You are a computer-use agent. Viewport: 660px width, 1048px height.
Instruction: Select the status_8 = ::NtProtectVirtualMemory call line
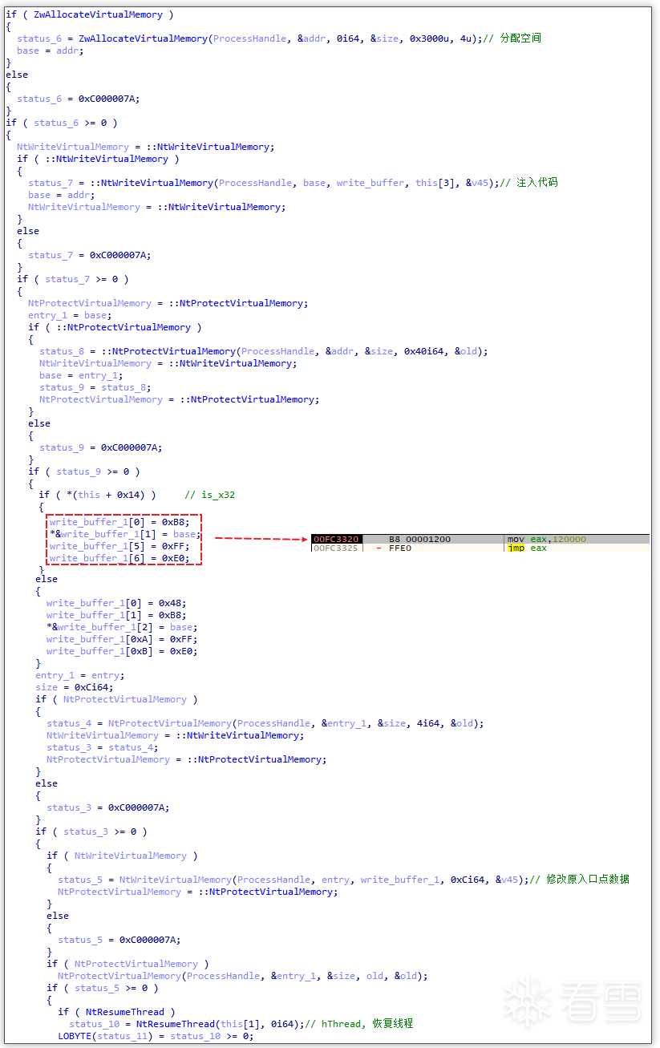(x=264, y=351)
